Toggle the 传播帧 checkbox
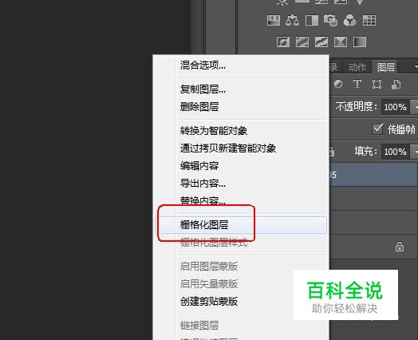 378,129
